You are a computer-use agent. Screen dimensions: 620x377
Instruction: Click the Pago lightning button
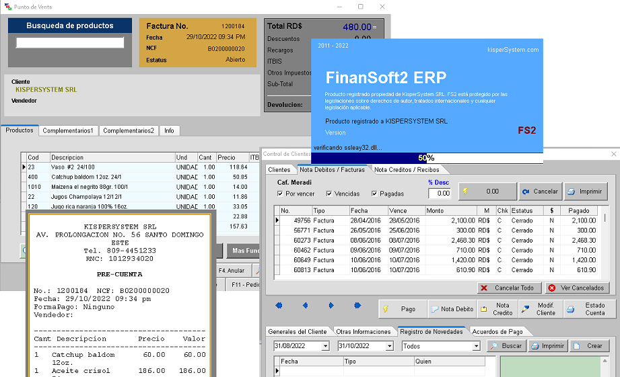pyautogui.click(x=403, y=309)
